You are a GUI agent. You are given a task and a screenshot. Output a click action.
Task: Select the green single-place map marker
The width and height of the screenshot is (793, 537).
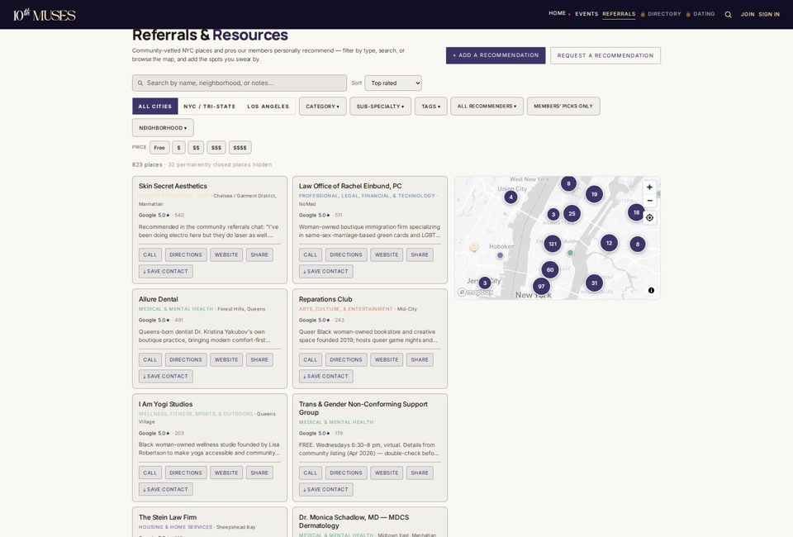570,253
